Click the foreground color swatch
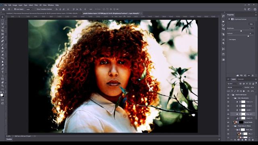 coord(2,95)
